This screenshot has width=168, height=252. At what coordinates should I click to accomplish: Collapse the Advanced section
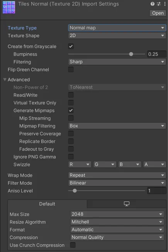click(5, 79)
